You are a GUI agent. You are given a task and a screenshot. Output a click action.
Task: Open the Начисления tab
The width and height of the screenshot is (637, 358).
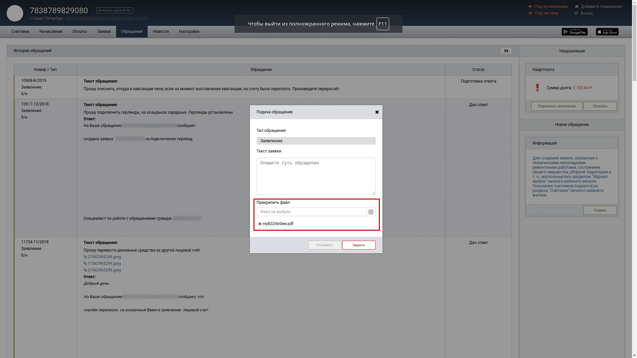(51, 31)
